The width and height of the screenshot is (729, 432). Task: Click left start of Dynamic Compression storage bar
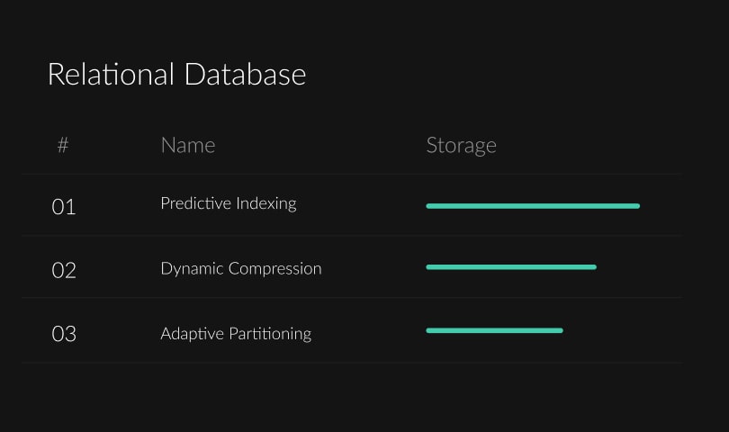(x=429, y=267)
